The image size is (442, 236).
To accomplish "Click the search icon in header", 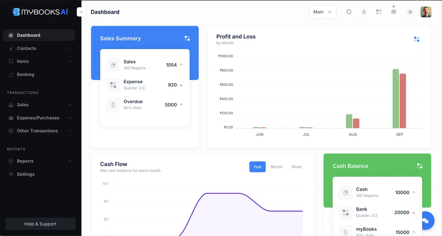I will coord(349,12).
